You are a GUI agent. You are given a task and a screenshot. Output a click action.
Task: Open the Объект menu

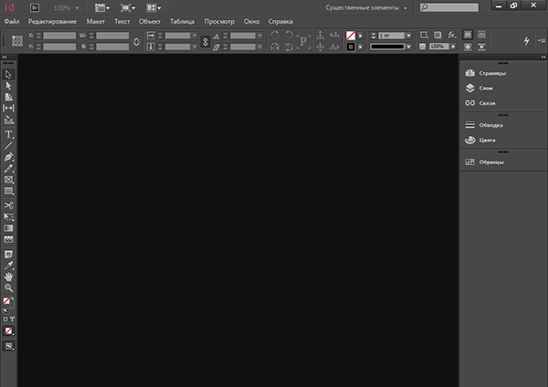click(x=150, y=22)
